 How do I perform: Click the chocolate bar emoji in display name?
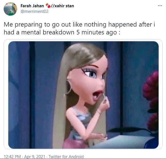tap(48, 6)
